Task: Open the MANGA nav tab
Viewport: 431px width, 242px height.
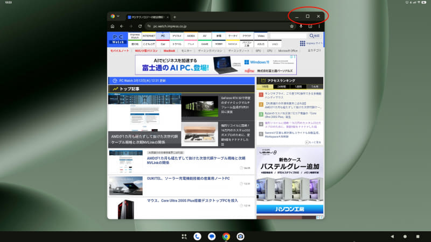Action: [233, 44]
